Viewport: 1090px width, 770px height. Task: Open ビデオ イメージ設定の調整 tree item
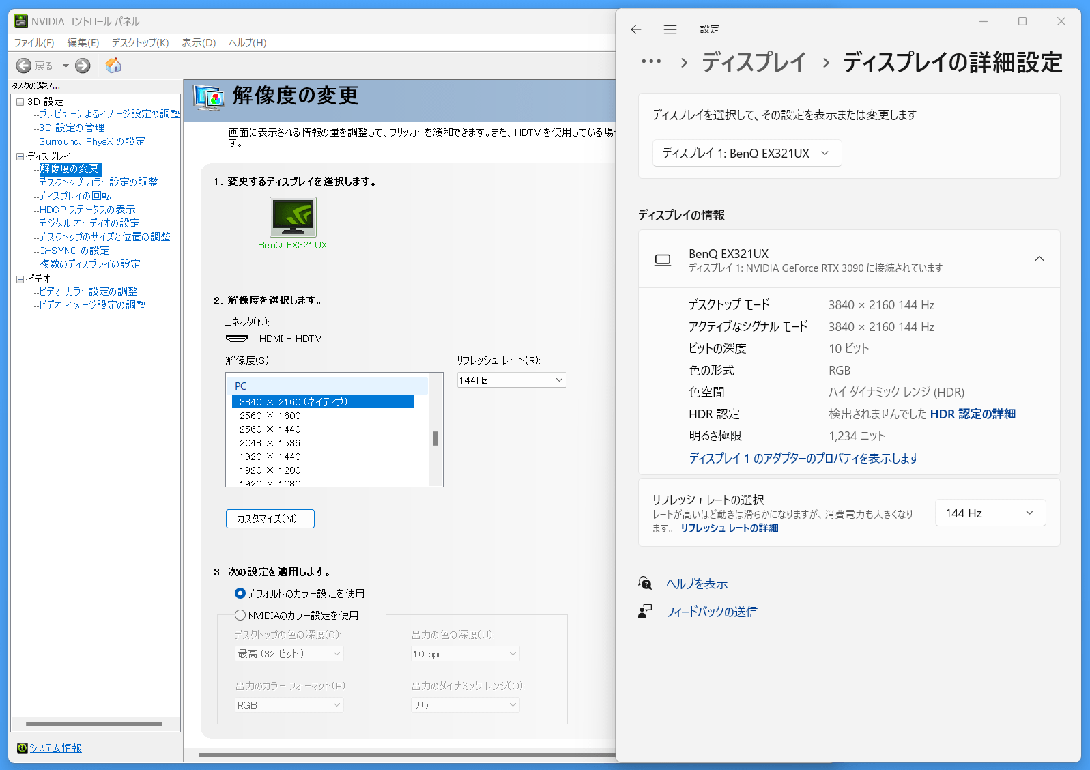92,305
